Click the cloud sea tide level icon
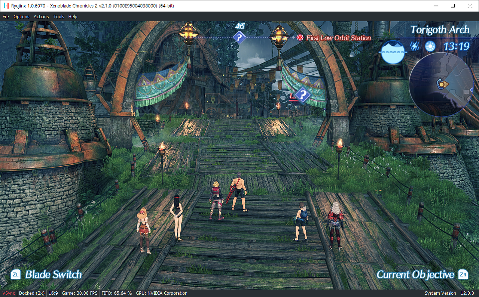Image resolution: width=479 pixels, height=297 pixels. pos(393,52)
